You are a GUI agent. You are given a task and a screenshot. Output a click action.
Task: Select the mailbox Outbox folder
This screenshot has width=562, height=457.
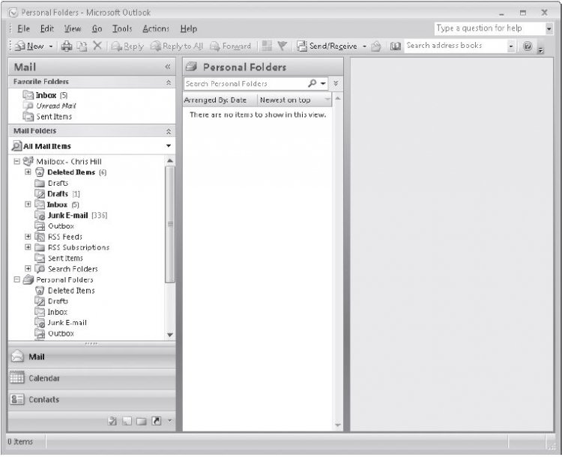55,226
